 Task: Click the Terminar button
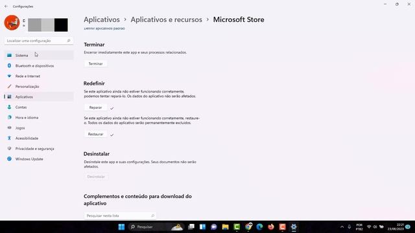(95, 63)
